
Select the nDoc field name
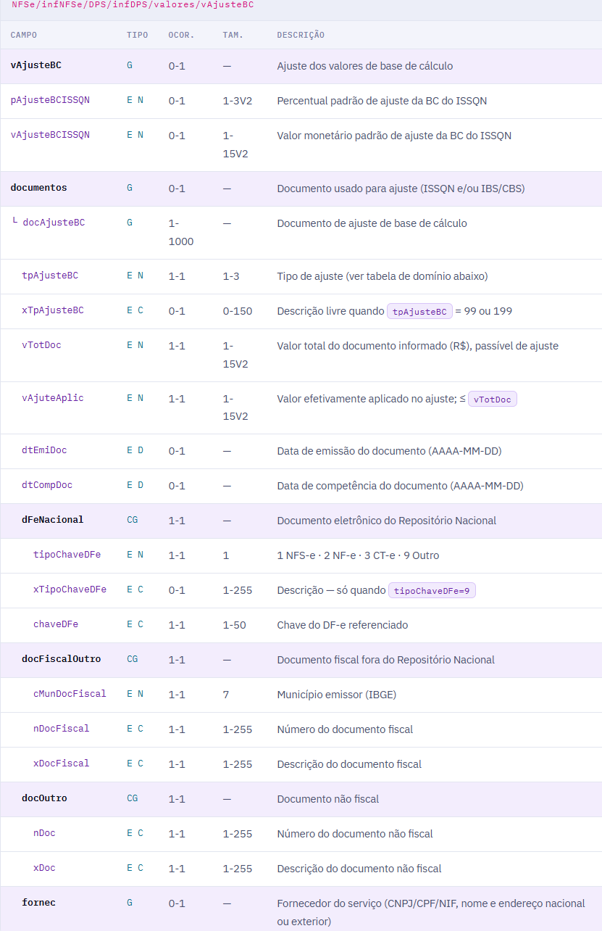(x=44, y=833)
